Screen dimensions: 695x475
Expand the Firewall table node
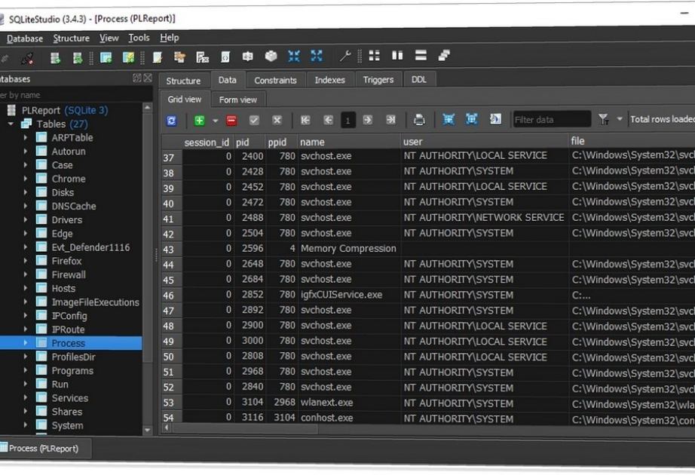pyautogui.click(x=26, y=274)
